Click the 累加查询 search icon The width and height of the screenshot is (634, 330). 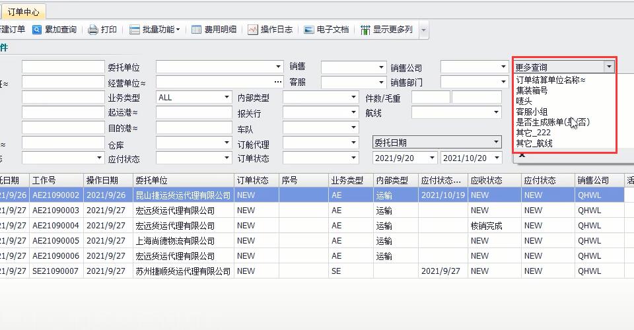click(x=37, y=30)
